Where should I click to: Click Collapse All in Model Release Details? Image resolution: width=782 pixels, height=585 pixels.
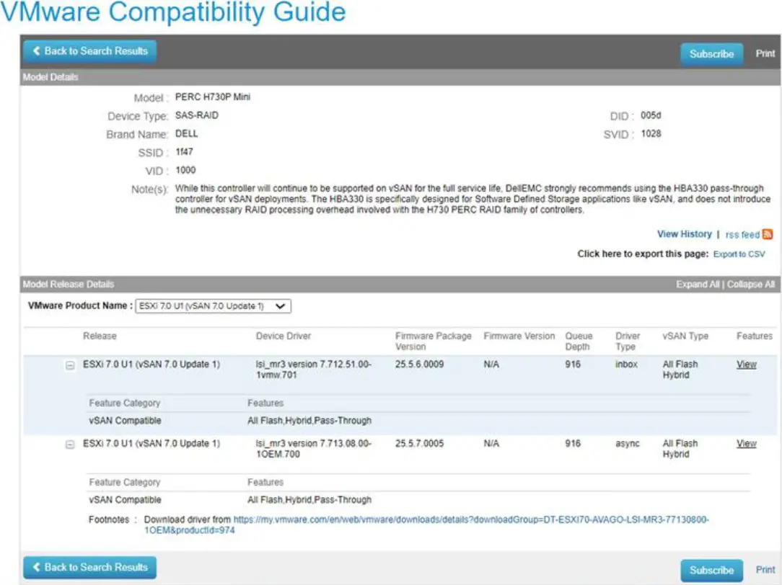750,285
